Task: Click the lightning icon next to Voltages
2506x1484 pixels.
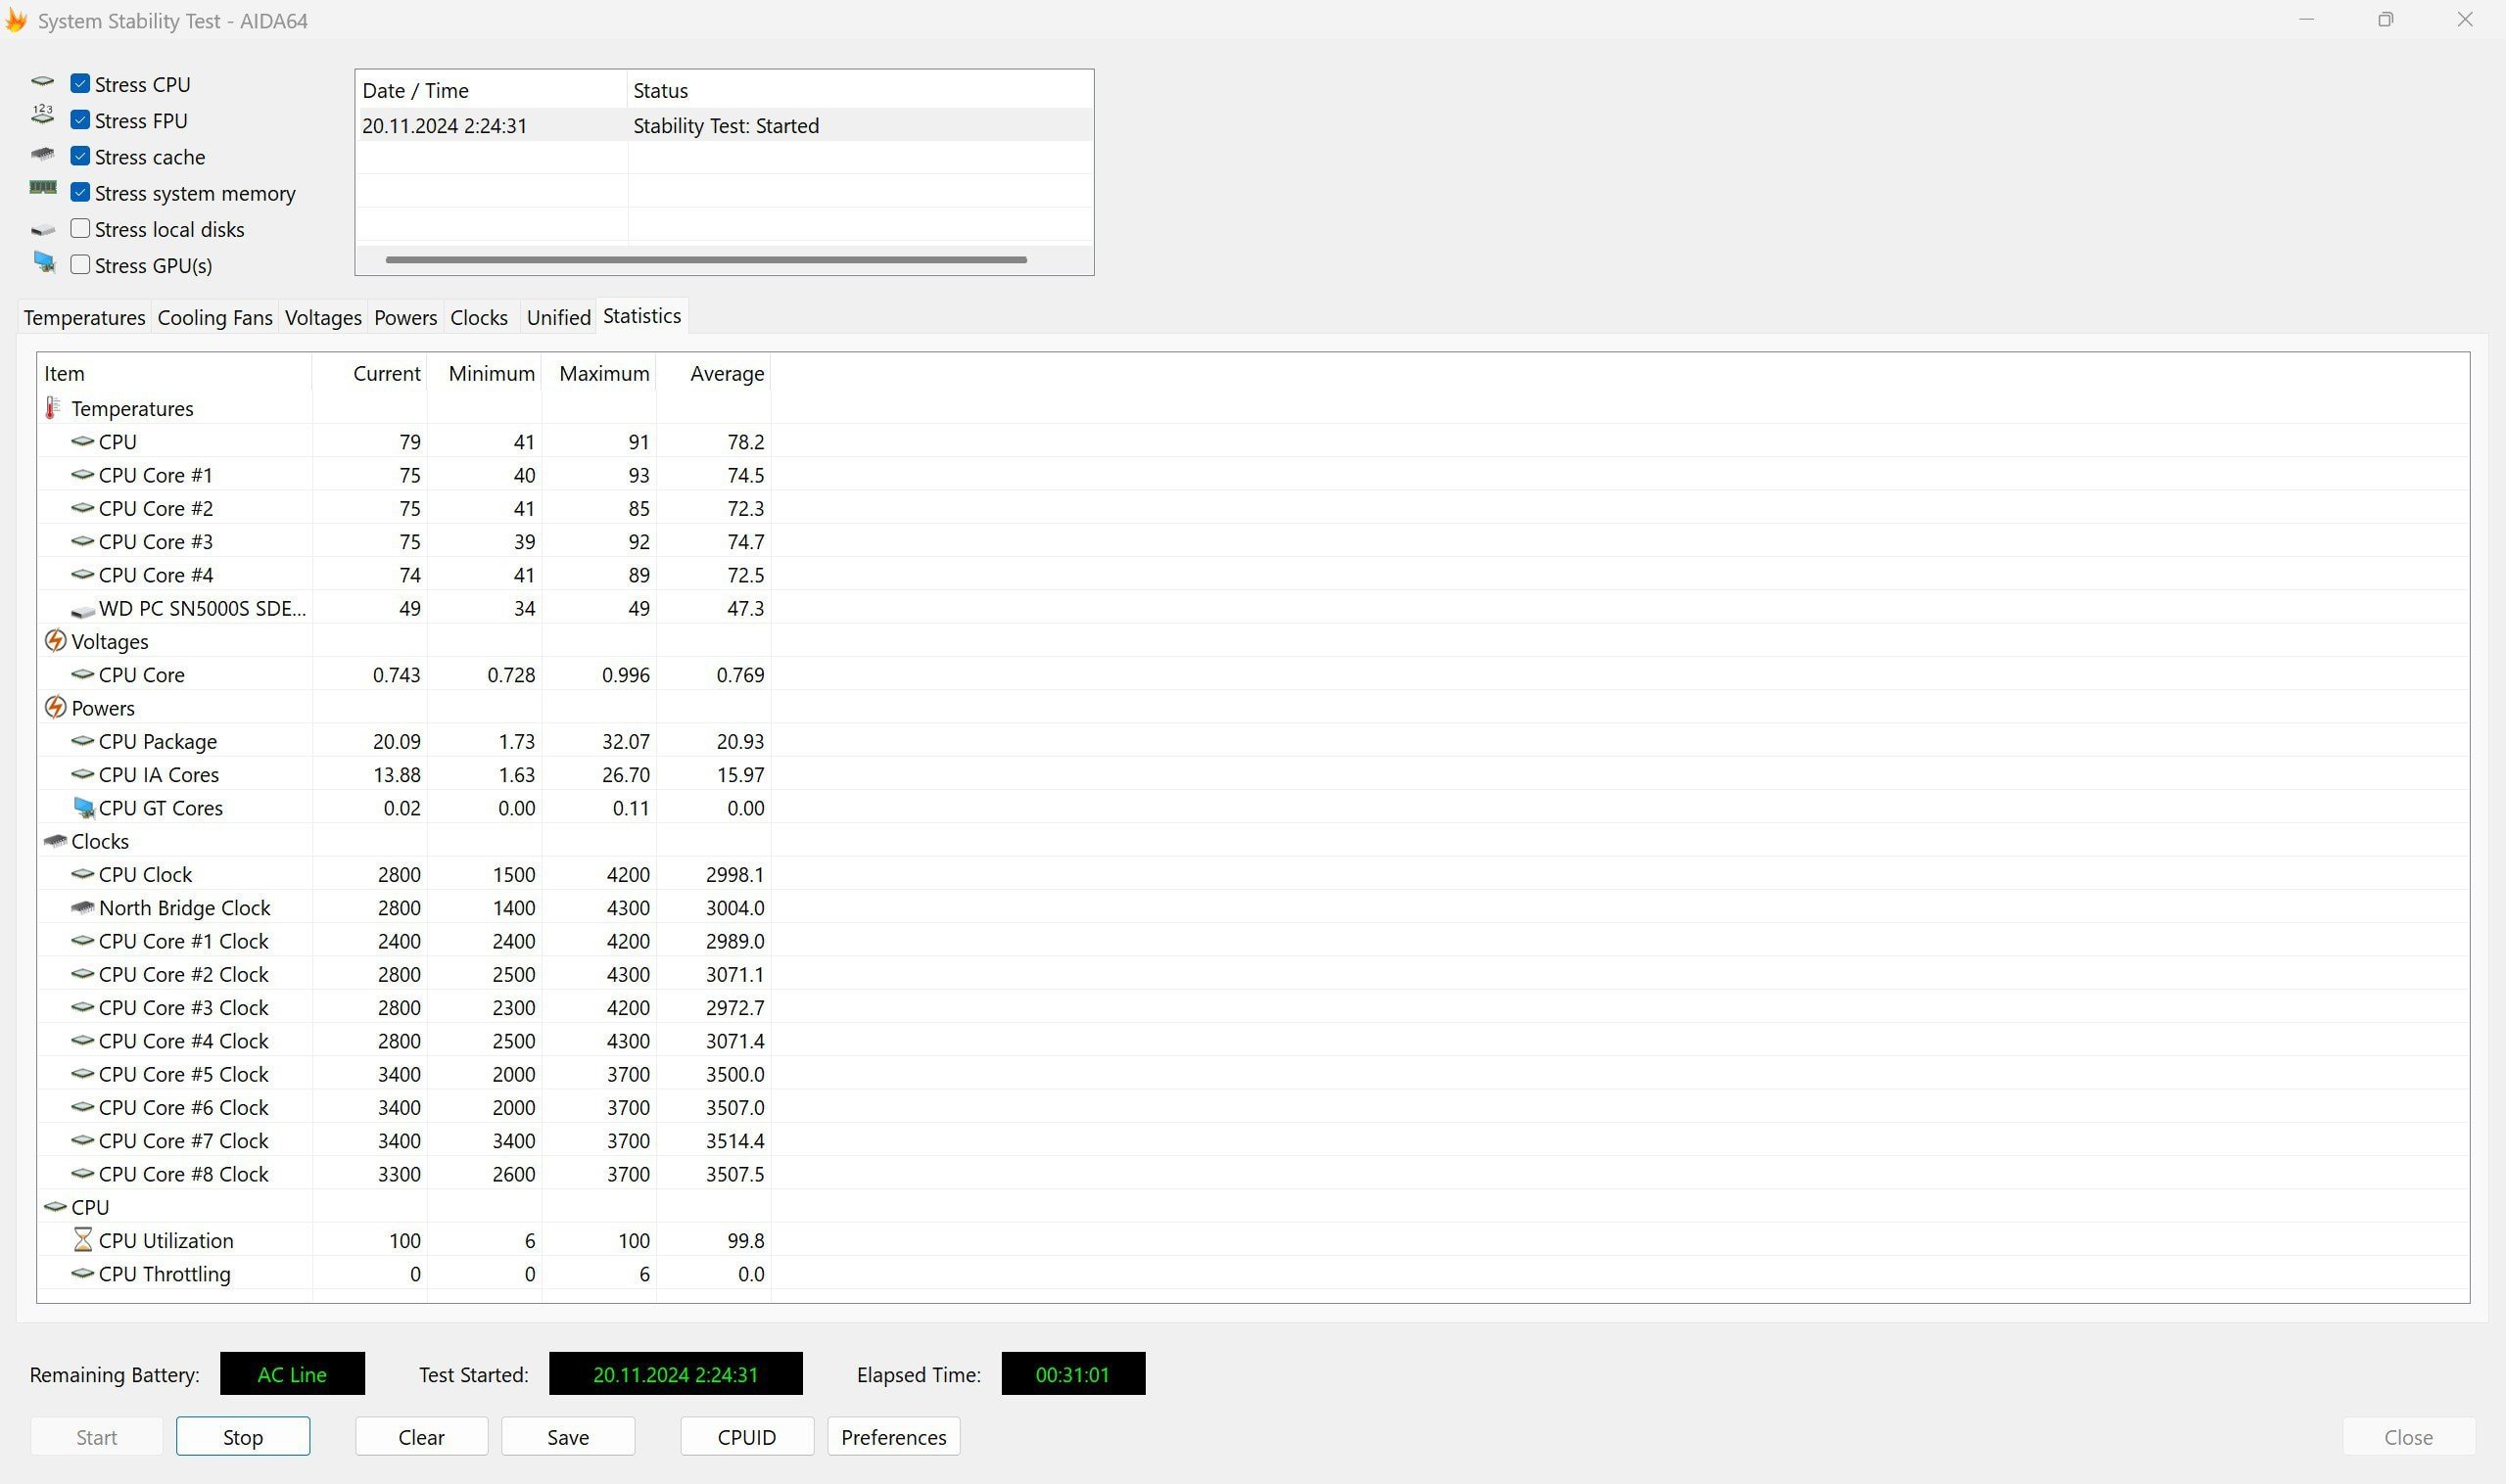Action: 55,641
